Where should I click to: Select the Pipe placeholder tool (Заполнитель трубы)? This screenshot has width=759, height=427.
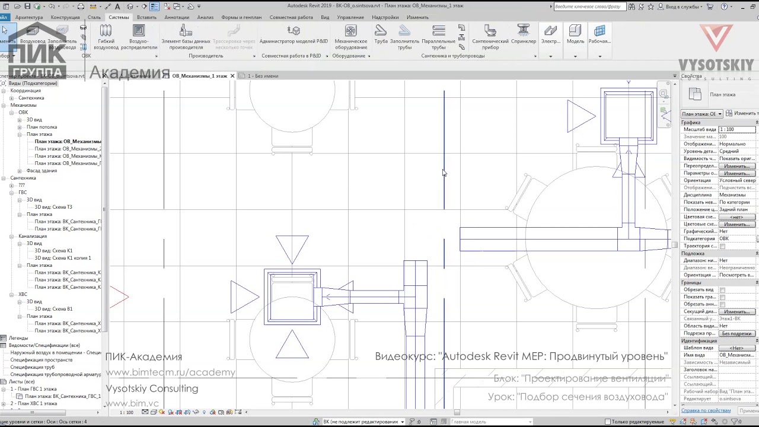[404, 37]
